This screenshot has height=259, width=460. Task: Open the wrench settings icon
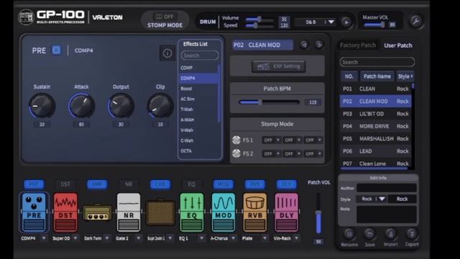point(415,21)
